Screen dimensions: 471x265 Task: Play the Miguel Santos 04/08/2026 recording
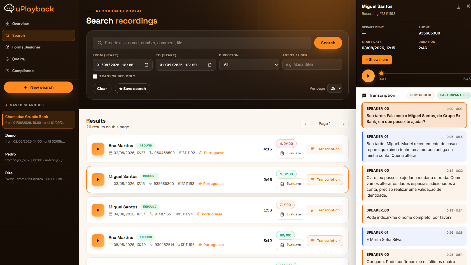pos(98,210)
